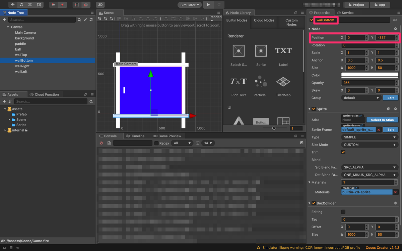Switch to the Assets tab

coord(11,94)
